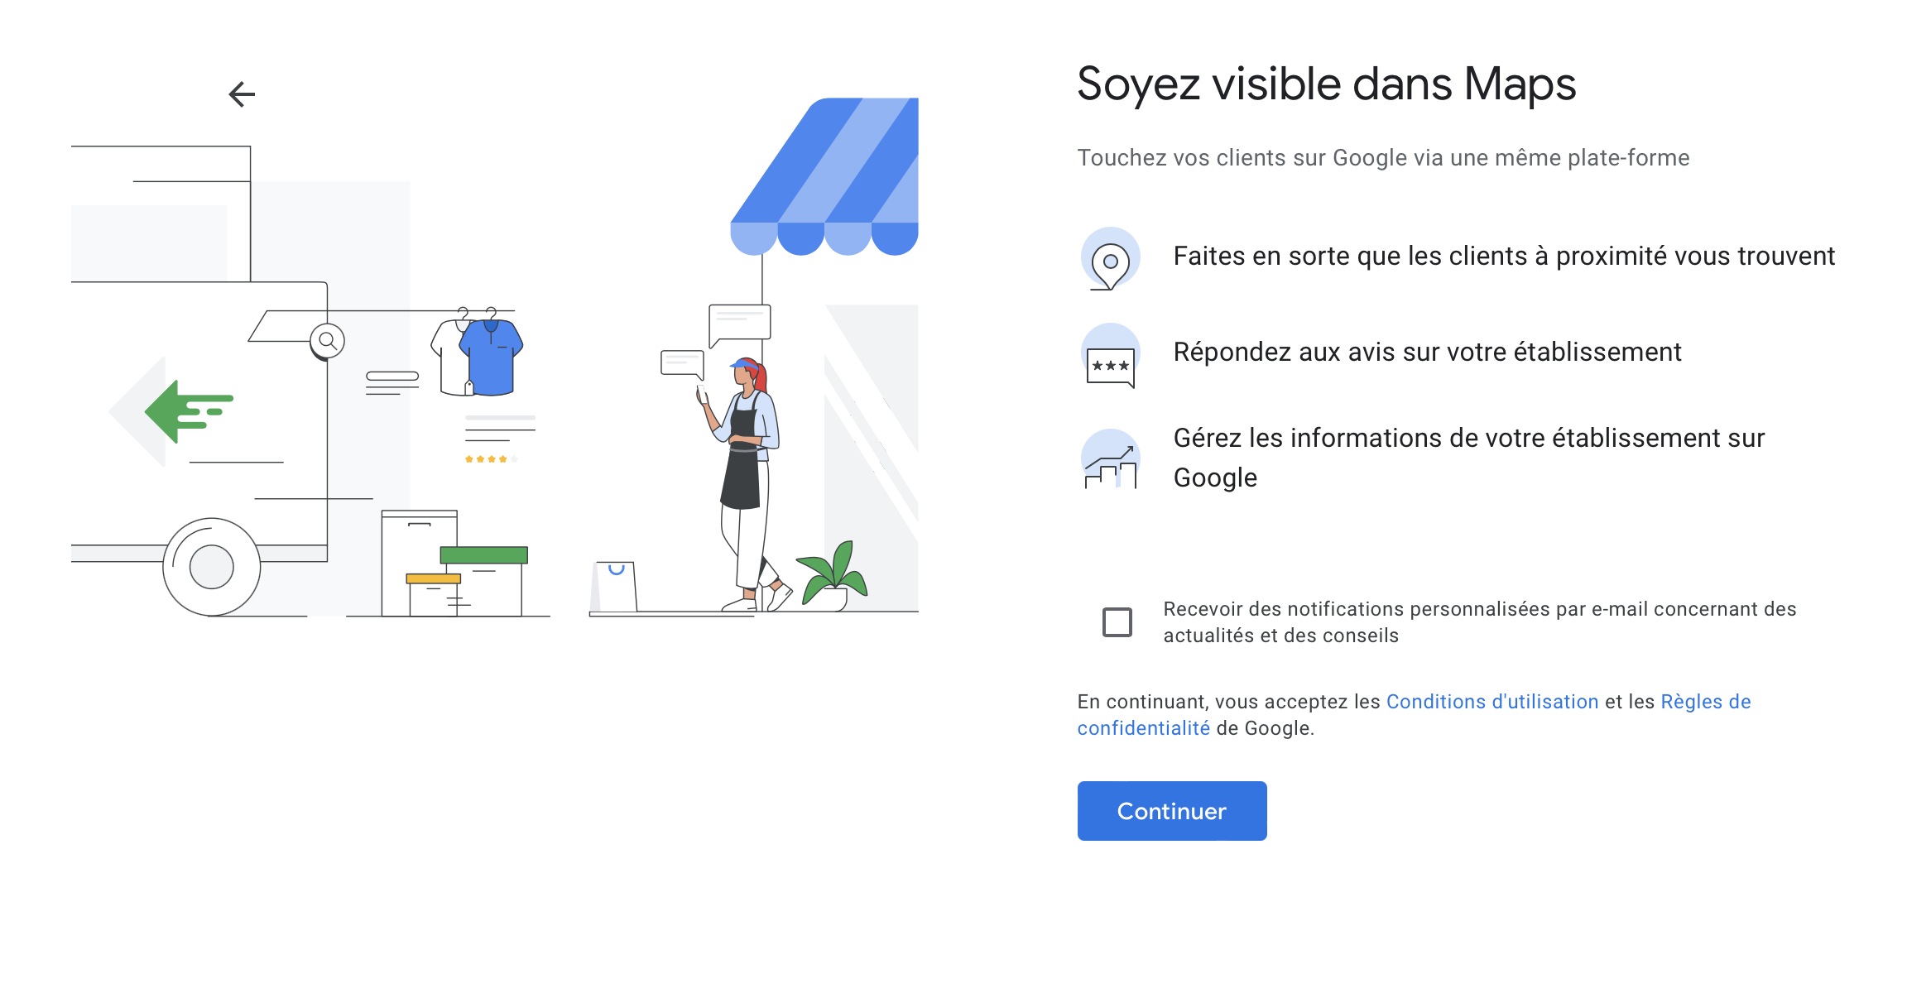Image resolution: width=1907 pixels, height=998 pixels.
Task: Click the green potted plant illustration
Action: [832, 575]
